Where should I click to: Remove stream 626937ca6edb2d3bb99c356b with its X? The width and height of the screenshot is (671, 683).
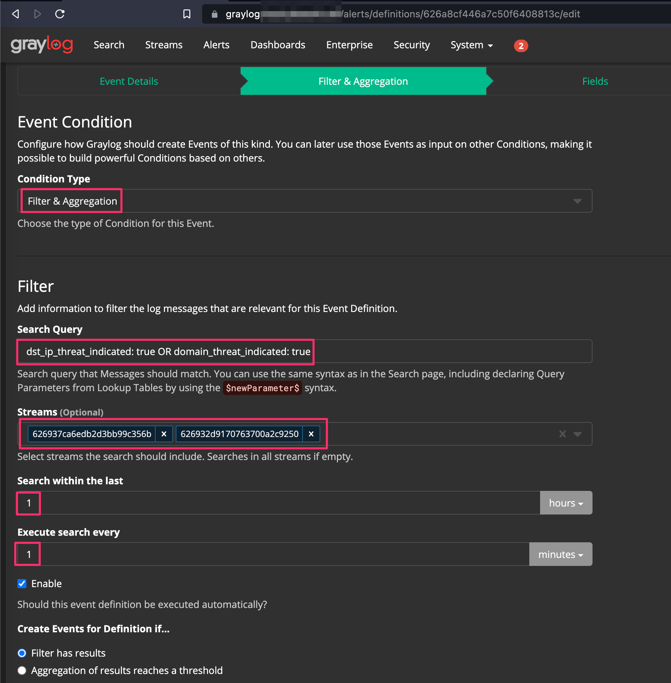point(164,434)
